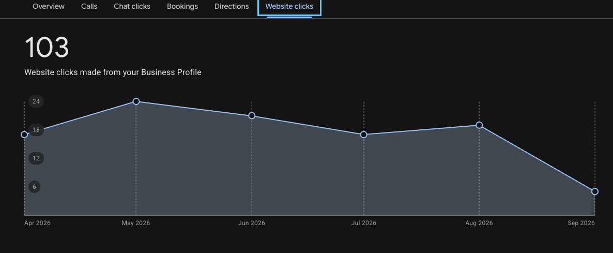This screenshot has width=613, height=253.
Task: Click the Apr 2026 axis label
Action: click(37, 223)
